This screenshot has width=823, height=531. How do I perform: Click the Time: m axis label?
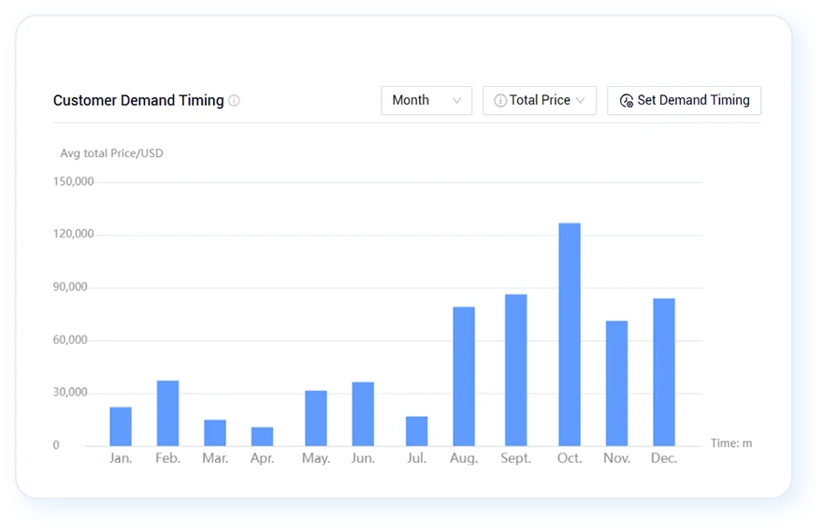pos(731,443)
